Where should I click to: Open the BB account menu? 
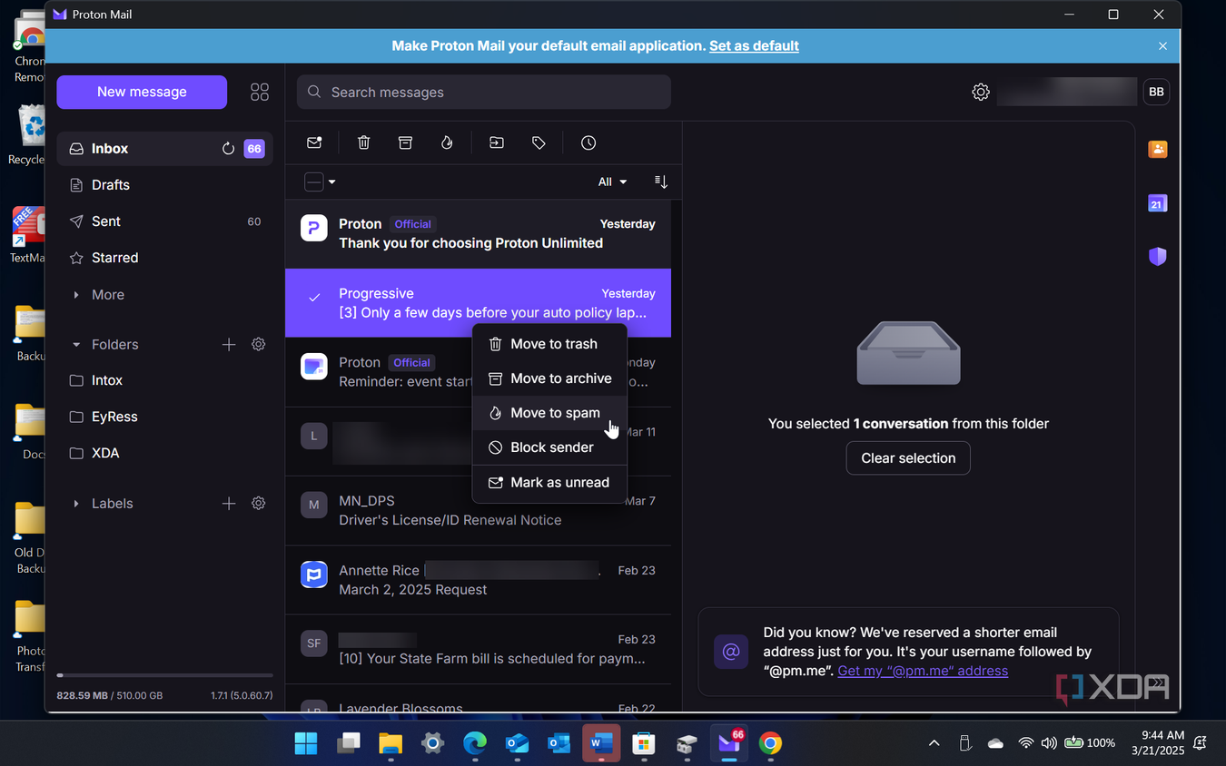(1156, 92)
